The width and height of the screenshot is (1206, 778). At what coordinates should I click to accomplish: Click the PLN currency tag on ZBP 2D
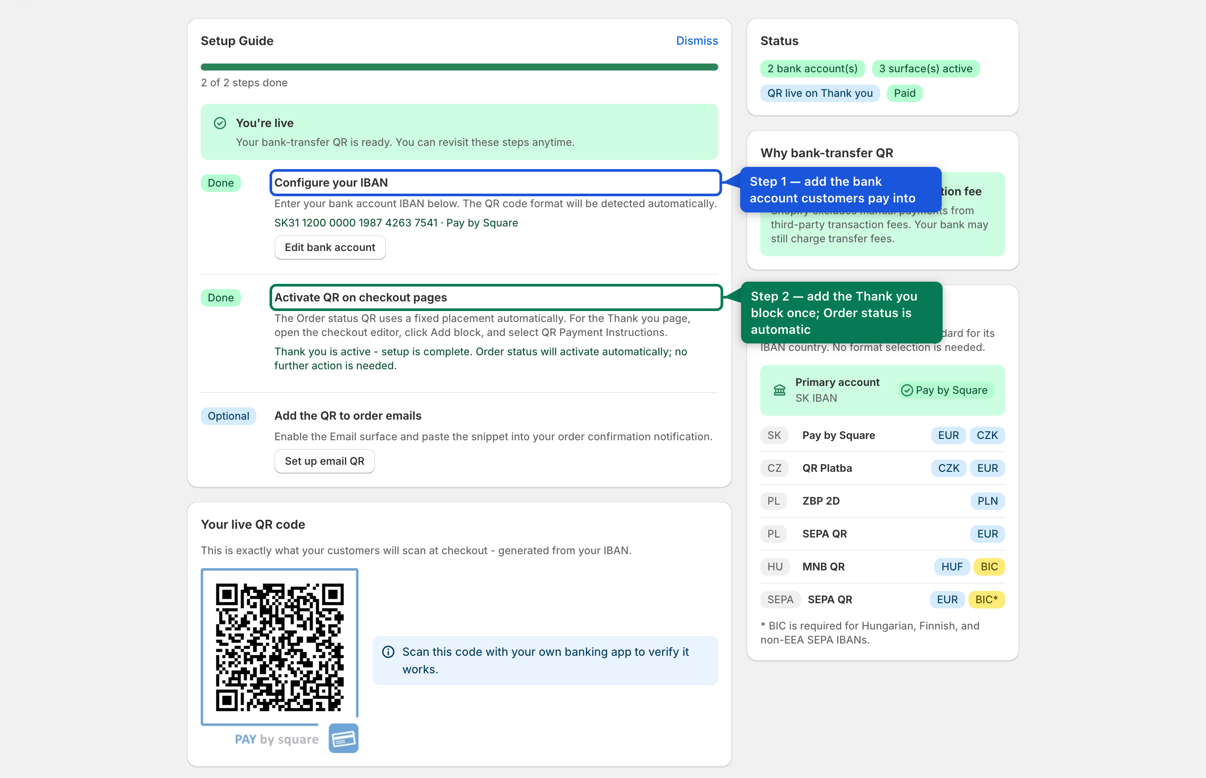[x=987, y=501]
